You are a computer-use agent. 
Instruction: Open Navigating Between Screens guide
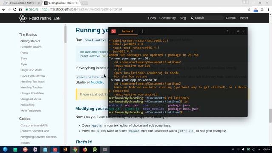pyautogui.click(x=38, y=137)
